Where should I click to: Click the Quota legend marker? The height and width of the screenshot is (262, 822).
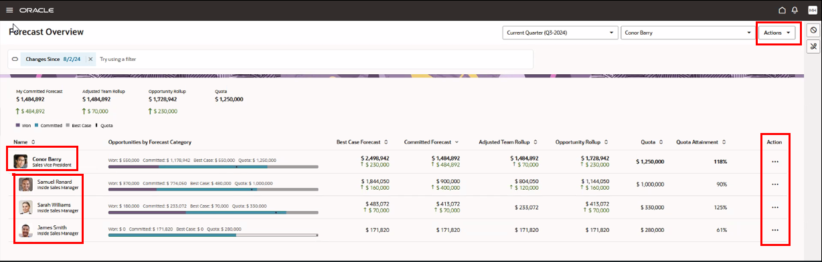(96, 126)
